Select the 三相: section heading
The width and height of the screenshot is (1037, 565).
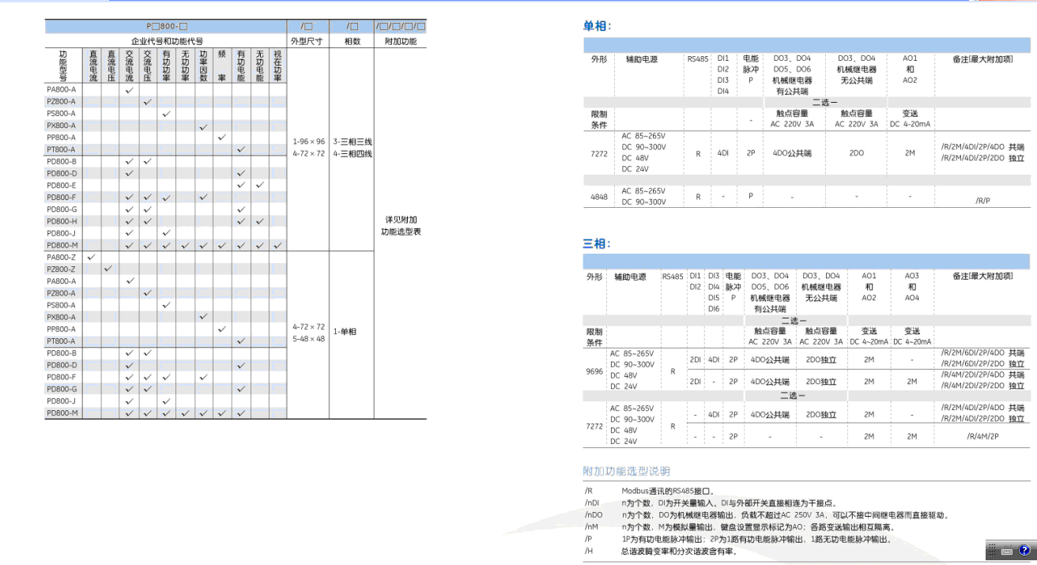(x=598, y=243)
